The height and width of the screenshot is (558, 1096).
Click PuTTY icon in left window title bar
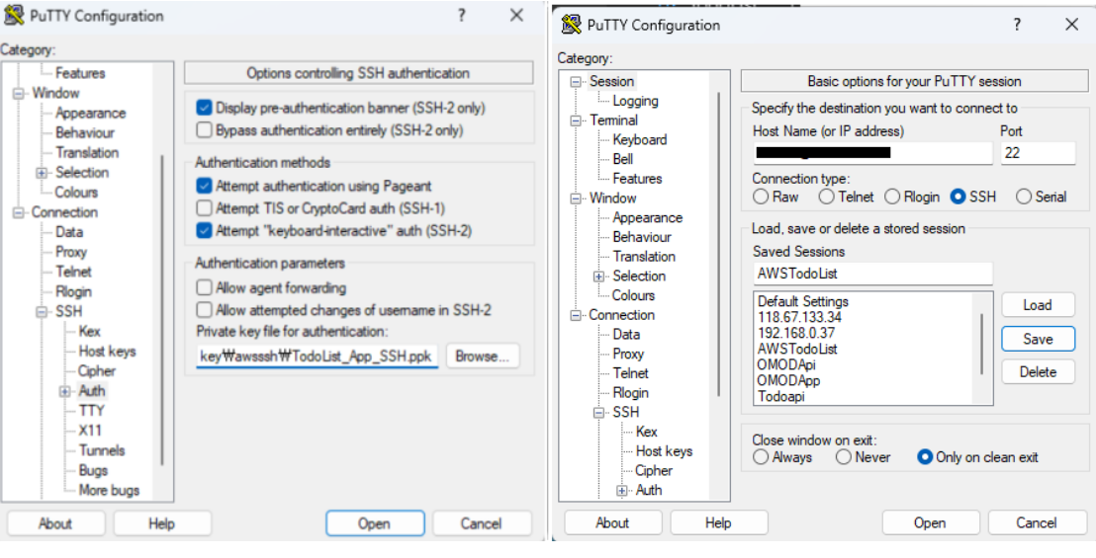coord(14,16)
